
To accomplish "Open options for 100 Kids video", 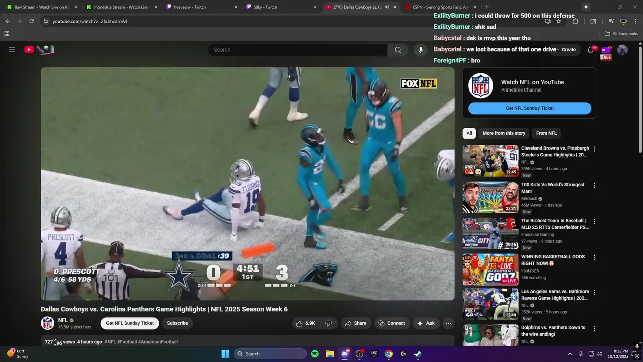I will (x=594, y=186).
